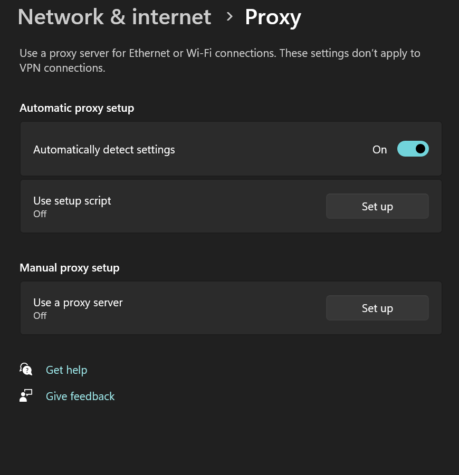Image resolution: width=459 pixels, height=475 pixels.
Task: Click the Proxy breadcrumb title
Action: (273, 17)
